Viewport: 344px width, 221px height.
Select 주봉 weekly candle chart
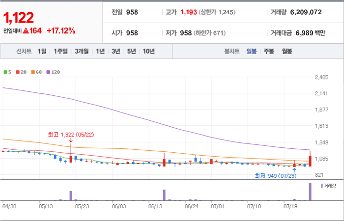click(269, 52)
